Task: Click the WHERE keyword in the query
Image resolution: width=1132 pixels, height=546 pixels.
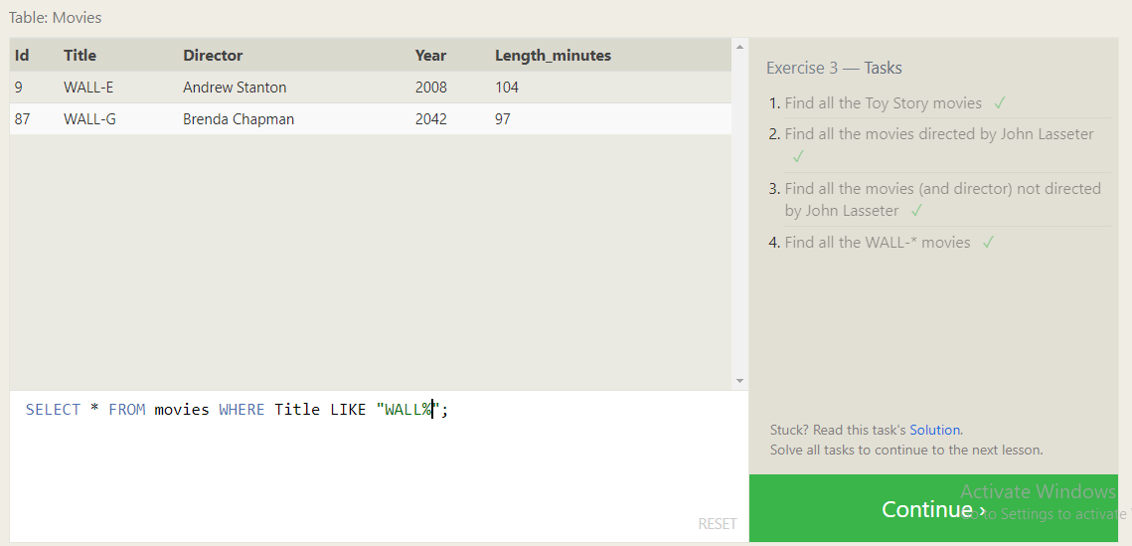Action: [x=242, y=410]
